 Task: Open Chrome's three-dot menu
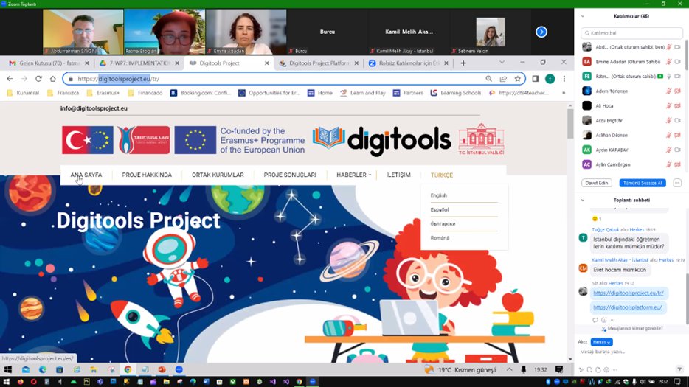click(x=564, y=79)
